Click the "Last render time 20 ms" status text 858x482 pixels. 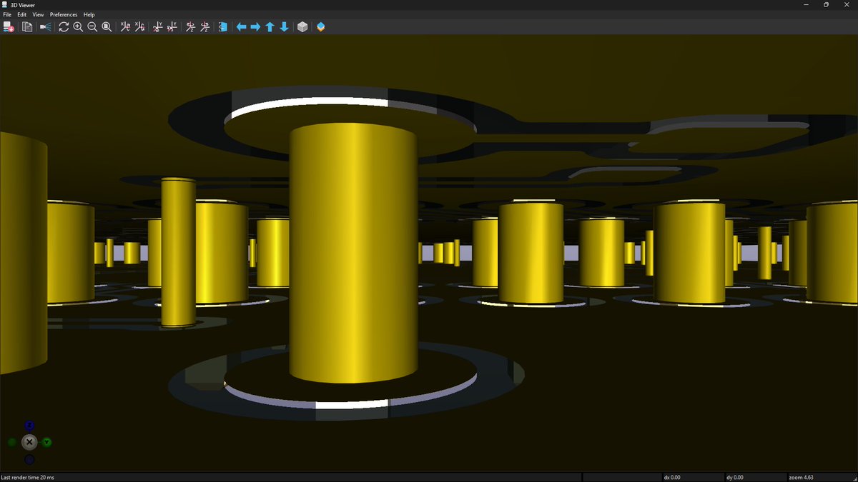click(28, 477)
